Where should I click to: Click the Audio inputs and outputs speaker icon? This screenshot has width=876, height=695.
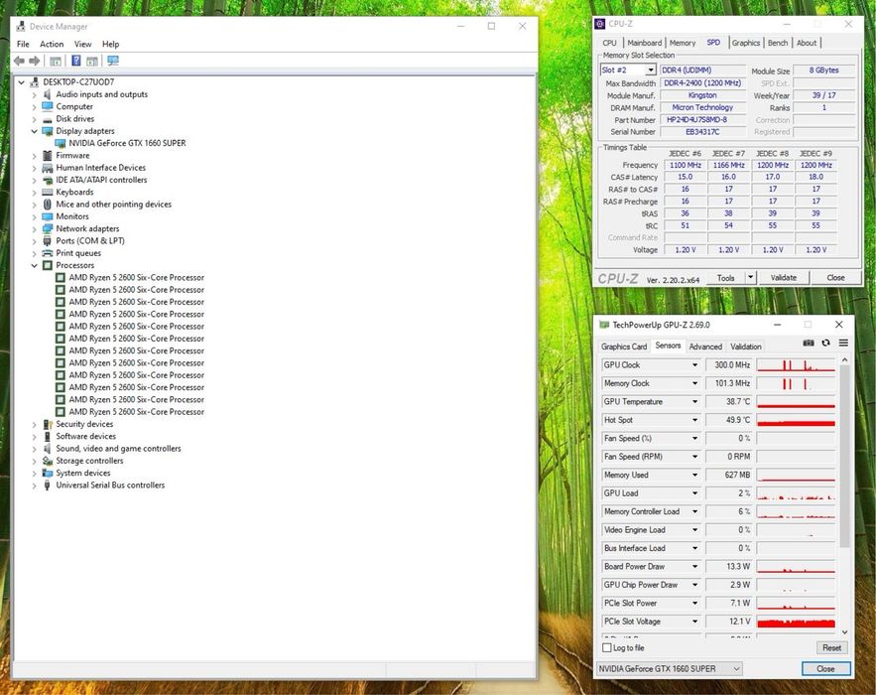point(48,94)
